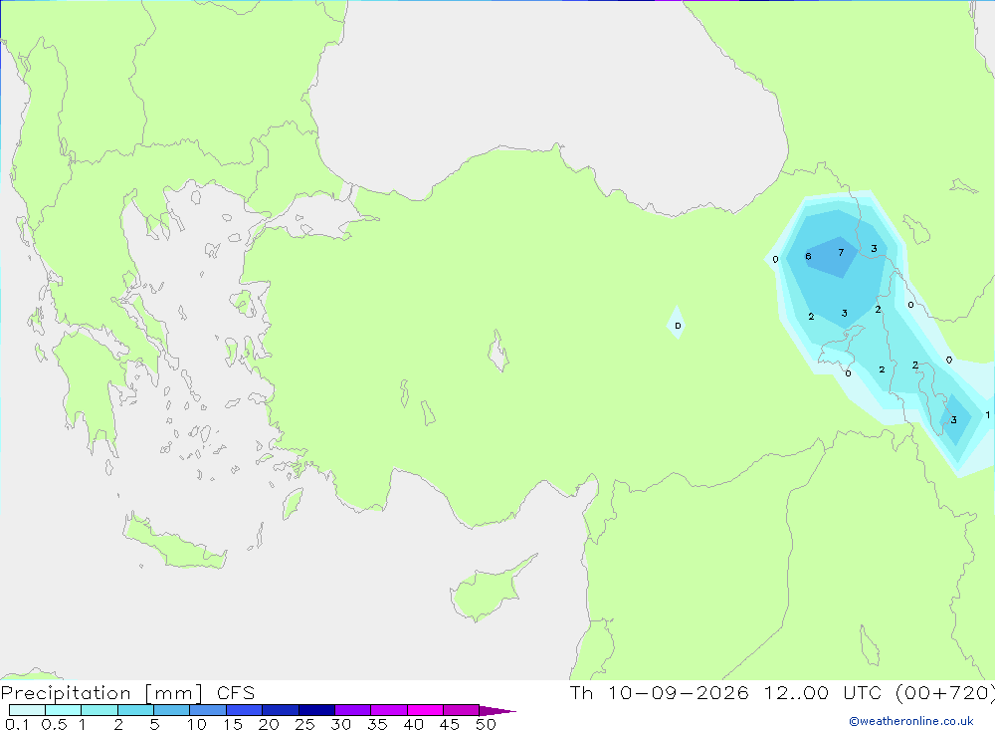Select the legend swatch between 5 and 10

tap(172, 710)
